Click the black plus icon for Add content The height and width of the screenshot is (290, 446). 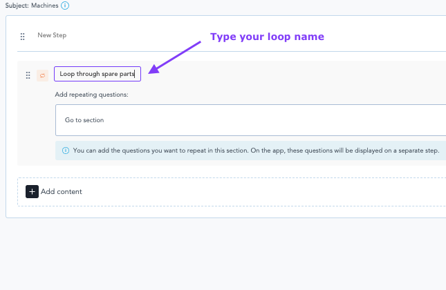point(32,191)
